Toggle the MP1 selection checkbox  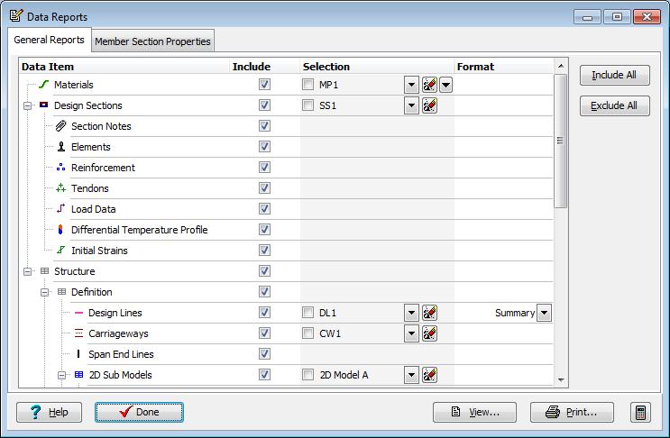click(307, 85)
